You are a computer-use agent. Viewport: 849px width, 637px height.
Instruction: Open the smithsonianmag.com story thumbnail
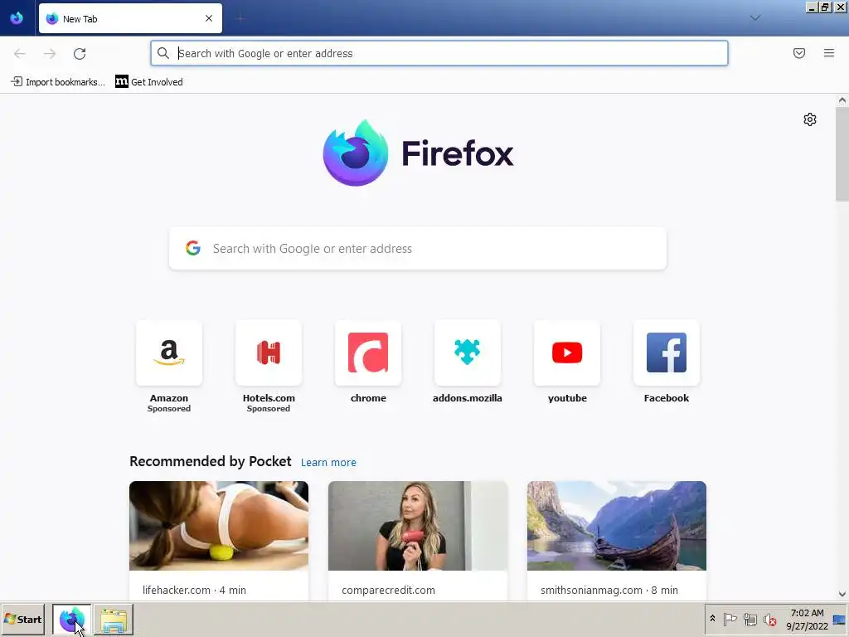[617, 525]
